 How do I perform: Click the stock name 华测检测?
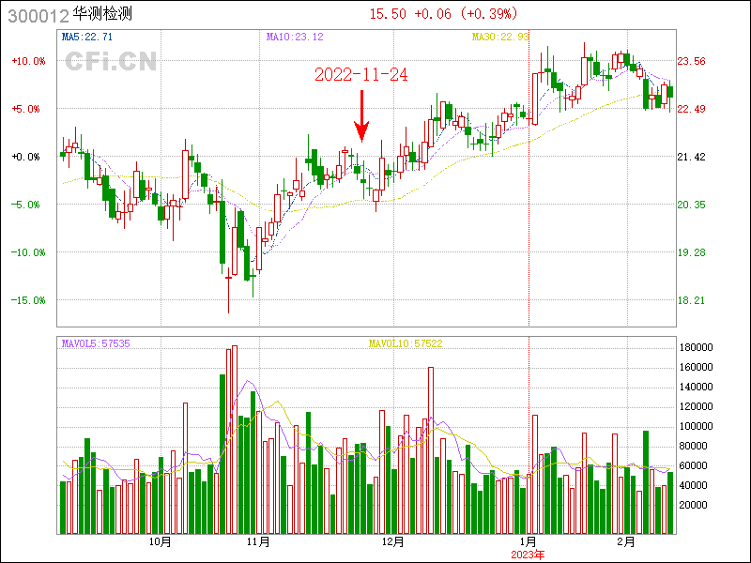point(102,13)
